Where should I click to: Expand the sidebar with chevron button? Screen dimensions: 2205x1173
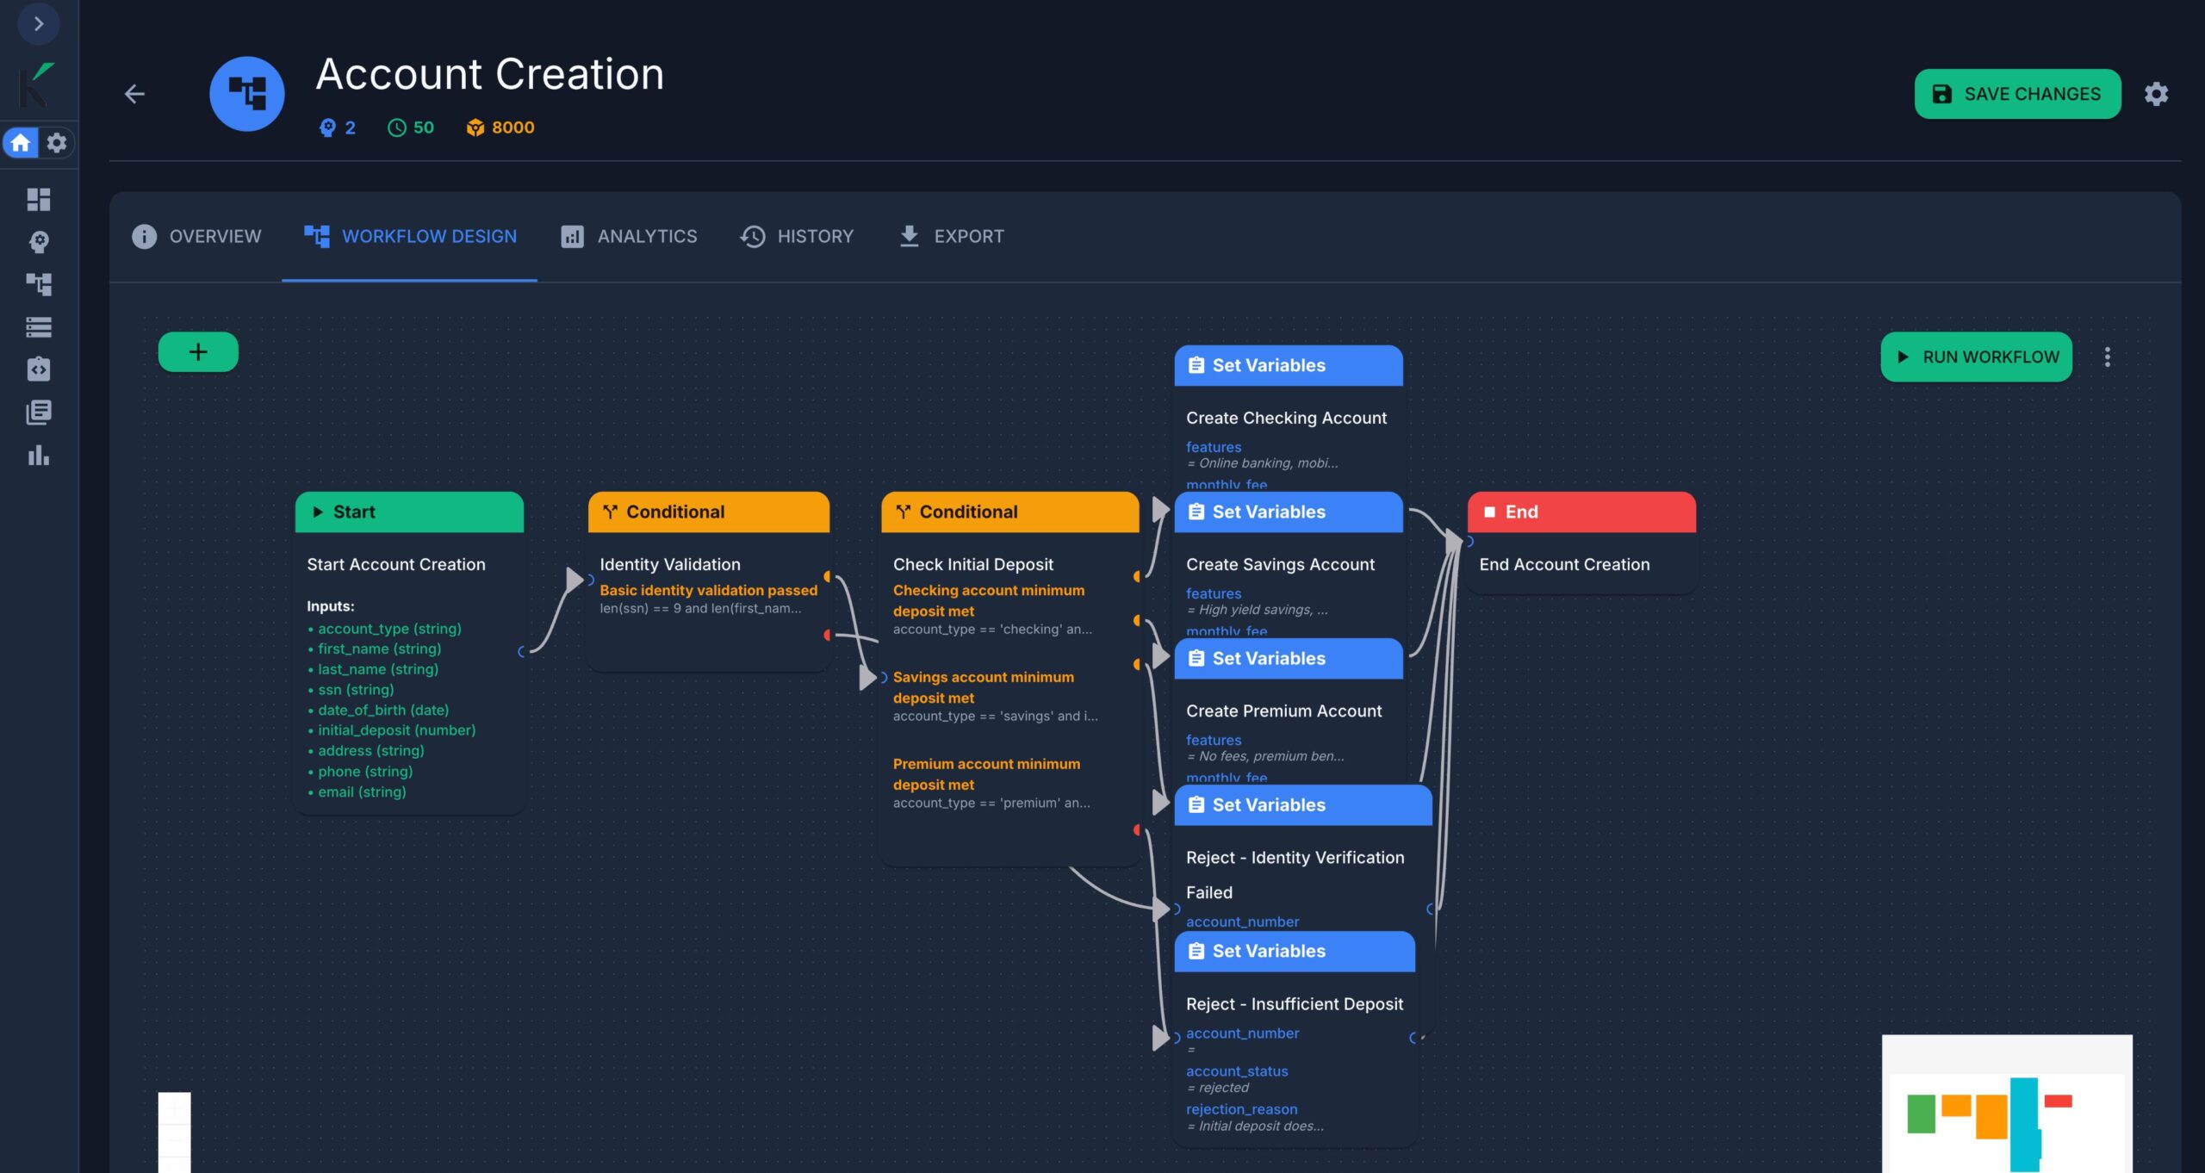click(39, 23)
